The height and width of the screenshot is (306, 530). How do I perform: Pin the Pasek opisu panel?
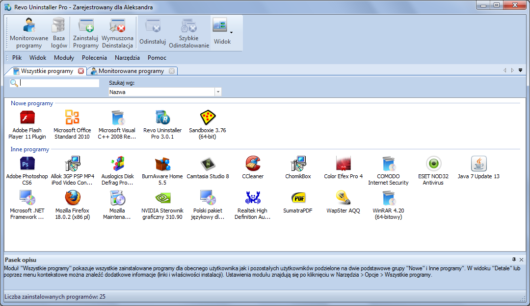[514, 259]
